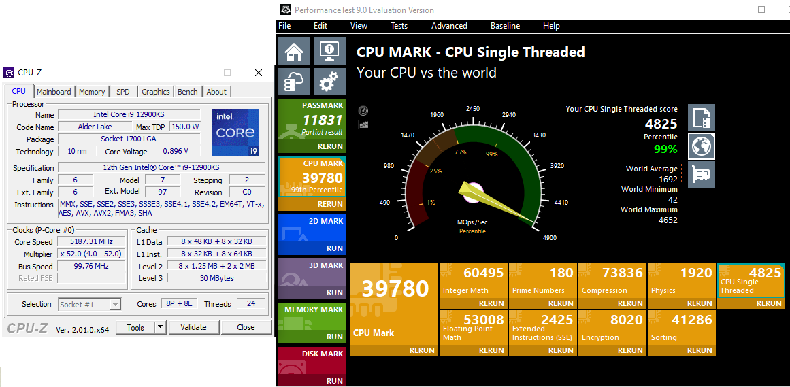
Task: Click the world comparison globe icon
Action: (x=702, y=146)
